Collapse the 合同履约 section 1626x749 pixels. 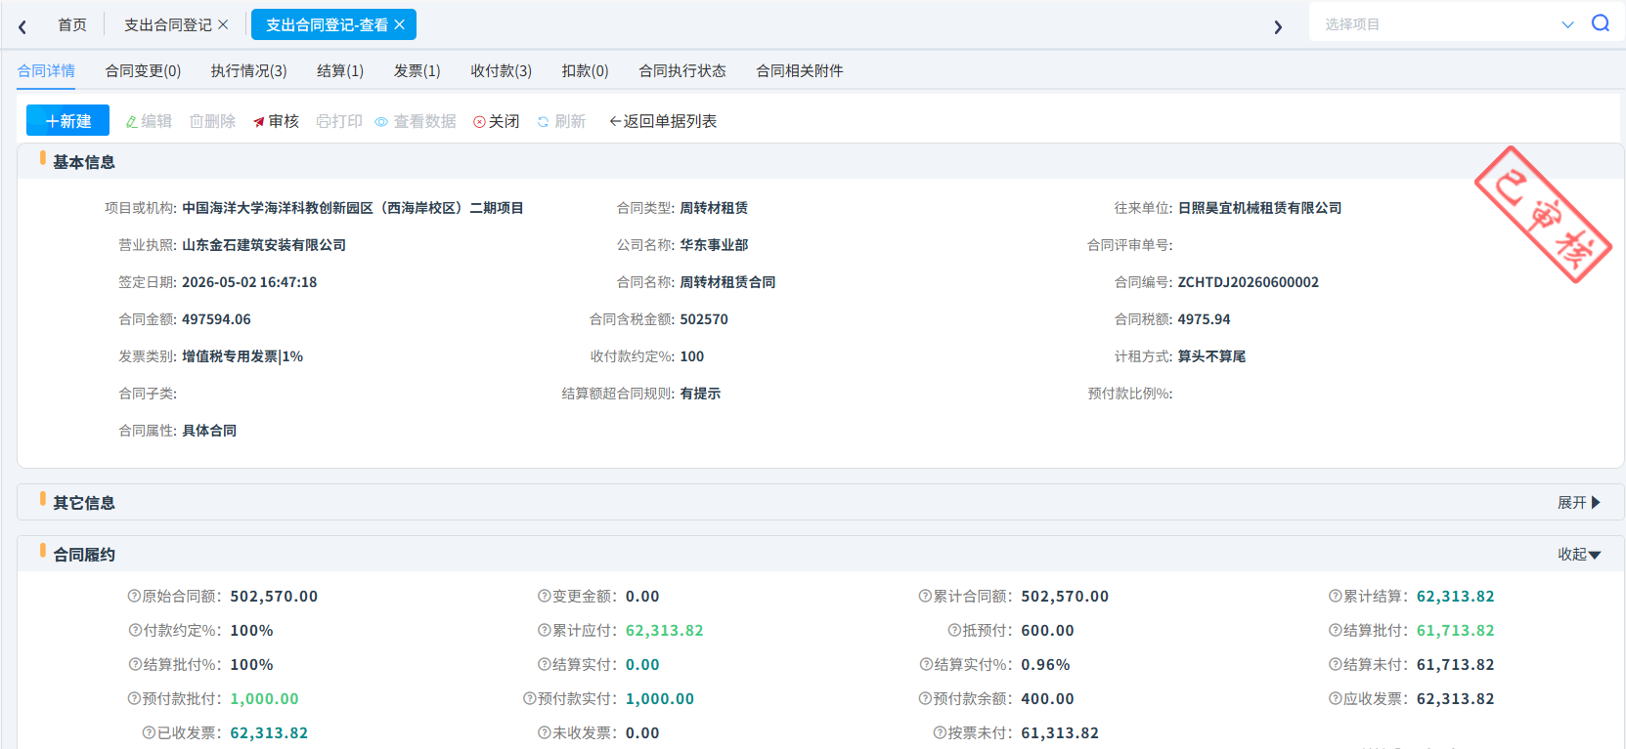click(1579, 554)
